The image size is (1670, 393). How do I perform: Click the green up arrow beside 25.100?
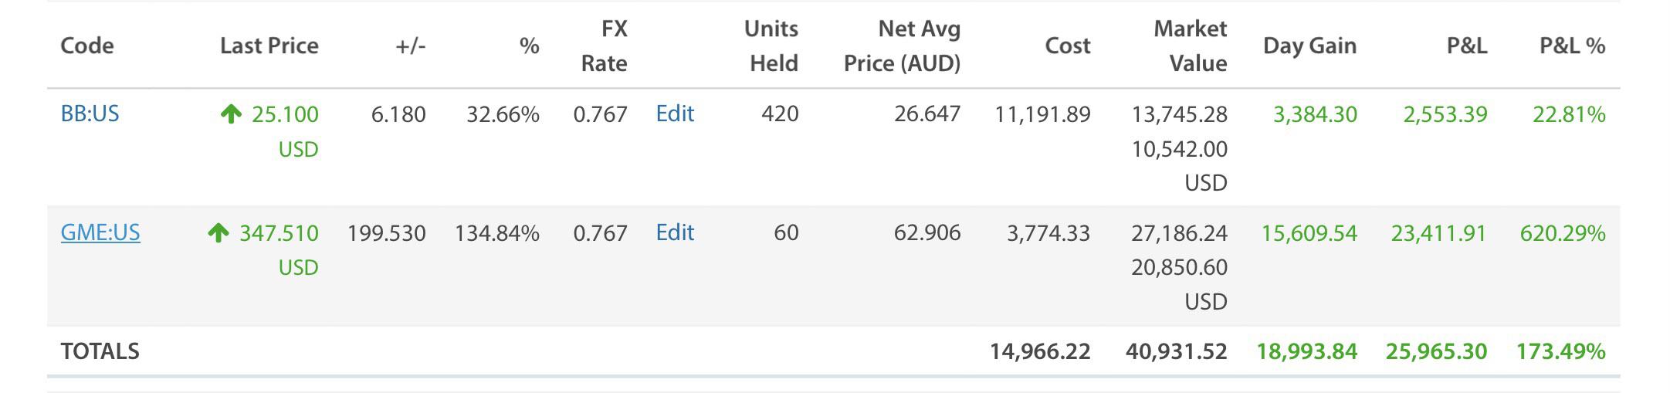[231, 114]
